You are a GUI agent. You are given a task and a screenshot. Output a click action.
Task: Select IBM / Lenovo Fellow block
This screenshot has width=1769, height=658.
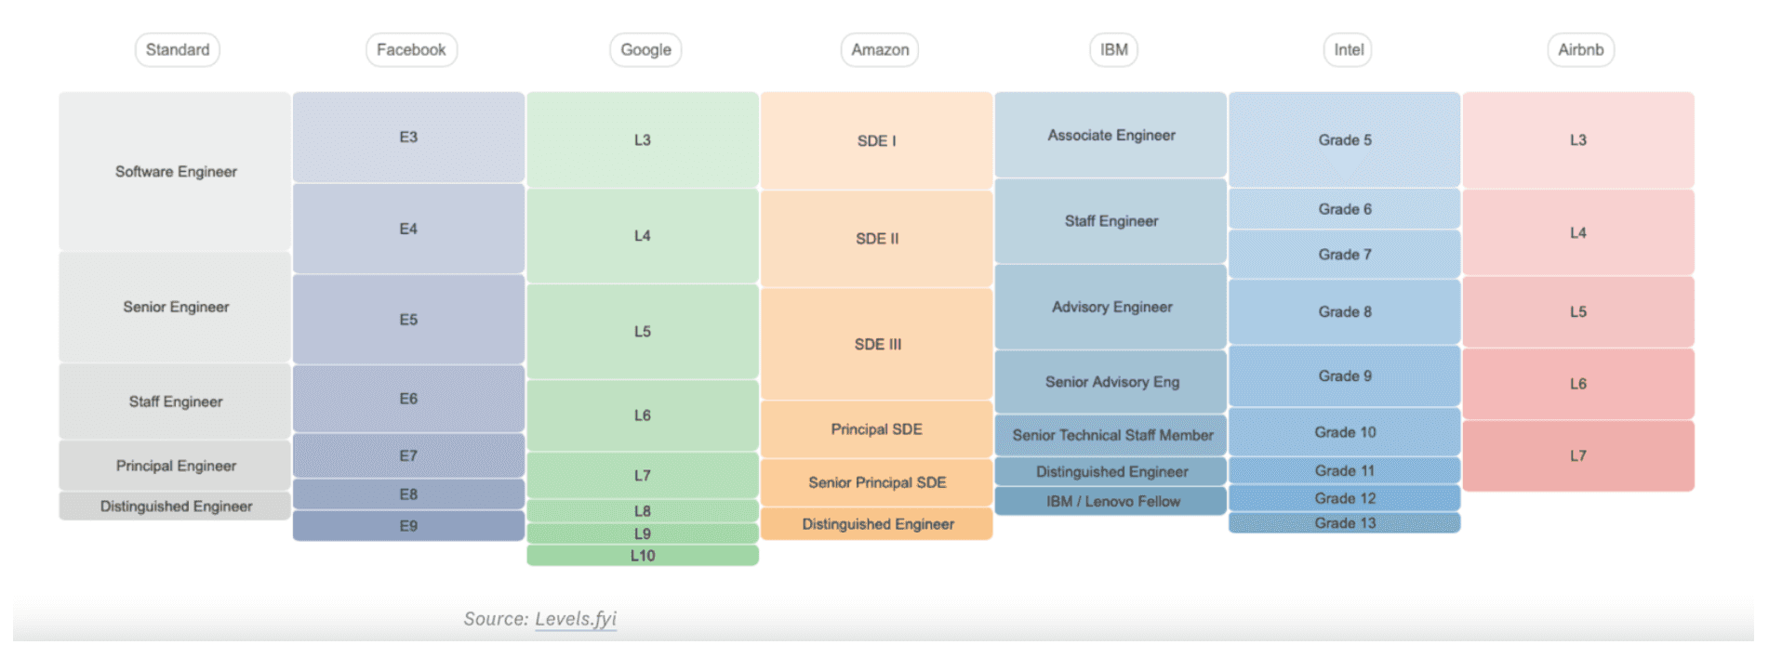pyautogui.click(x=1111, y=501)
